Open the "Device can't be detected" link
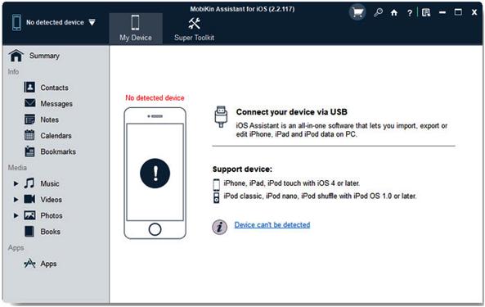This screenshot has width=485, height=307. 272,224
